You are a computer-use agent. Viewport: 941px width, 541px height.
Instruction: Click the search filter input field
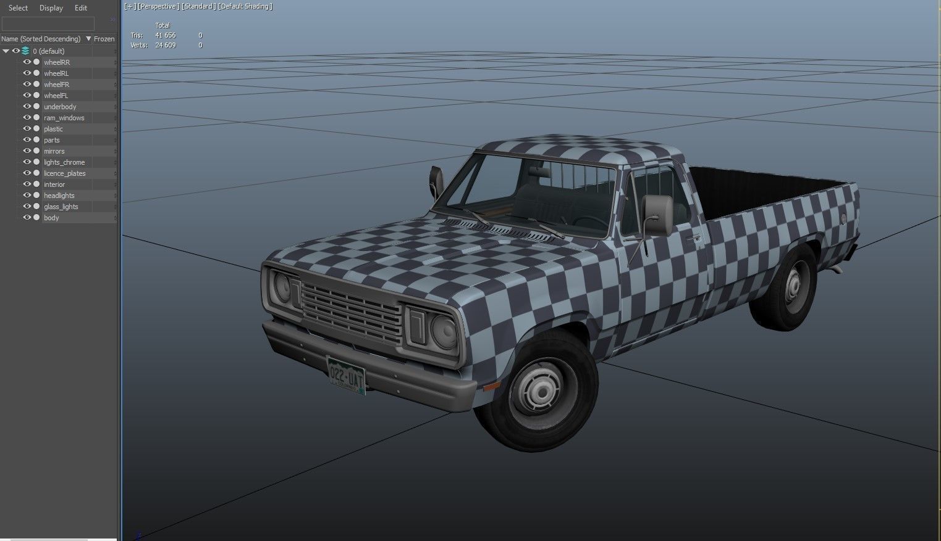(48, 23)
